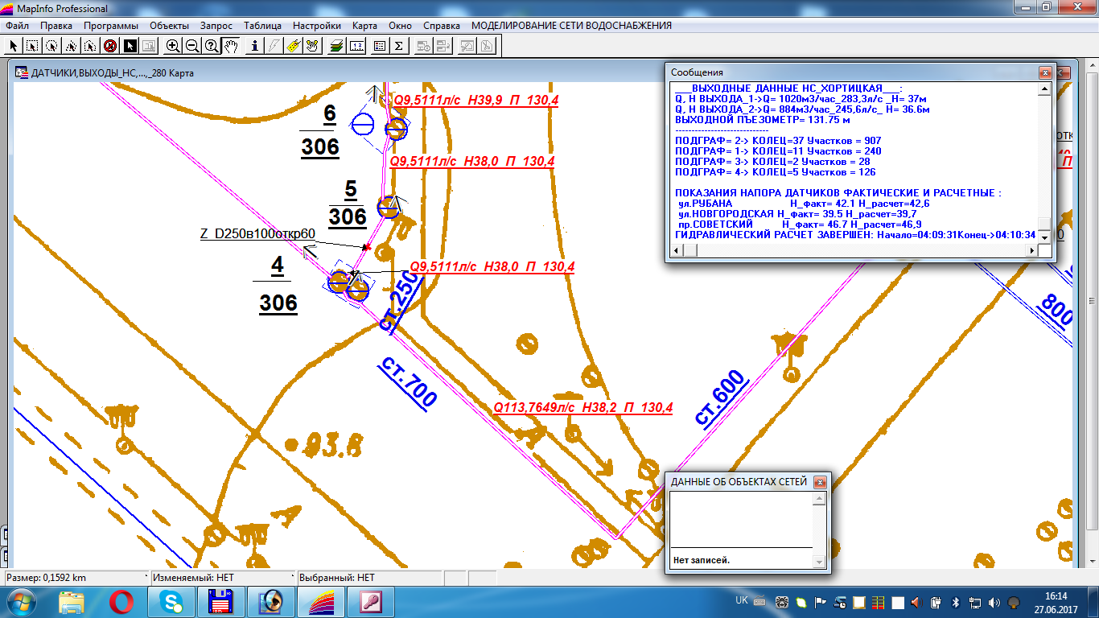Choose the Marquee Select tool
The height and width of the screenshot is (618, 1099).
click(32, 46)
